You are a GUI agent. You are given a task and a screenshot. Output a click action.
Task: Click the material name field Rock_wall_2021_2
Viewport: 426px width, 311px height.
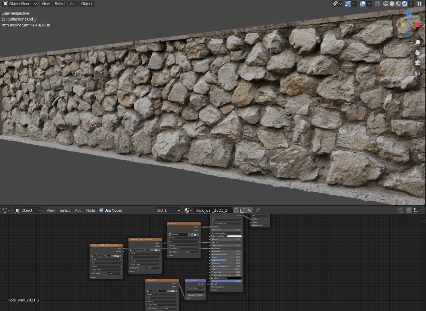pyautogui.click(x=213, y=210)
